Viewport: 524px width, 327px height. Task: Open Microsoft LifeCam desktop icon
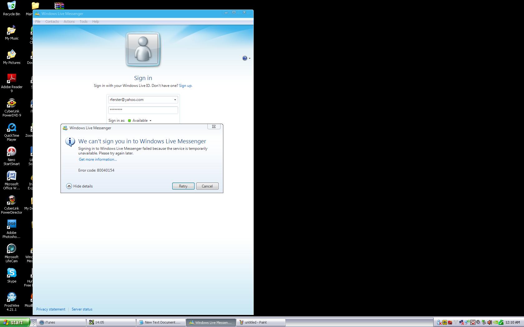pyautogui.click(x=12, y=249)
